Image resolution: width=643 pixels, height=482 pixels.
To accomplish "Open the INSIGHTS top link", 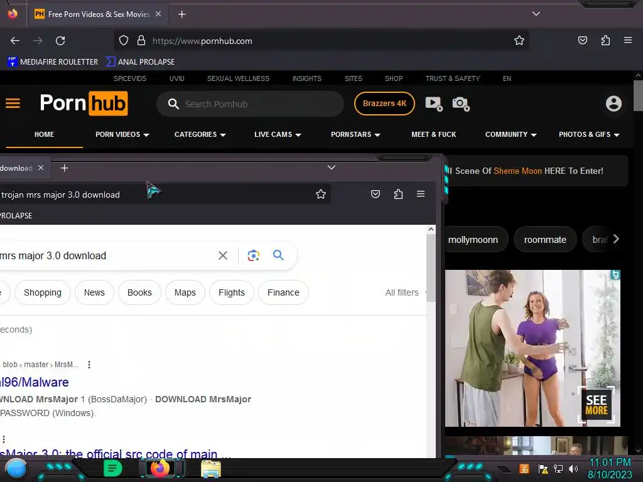I will point(306,78).
